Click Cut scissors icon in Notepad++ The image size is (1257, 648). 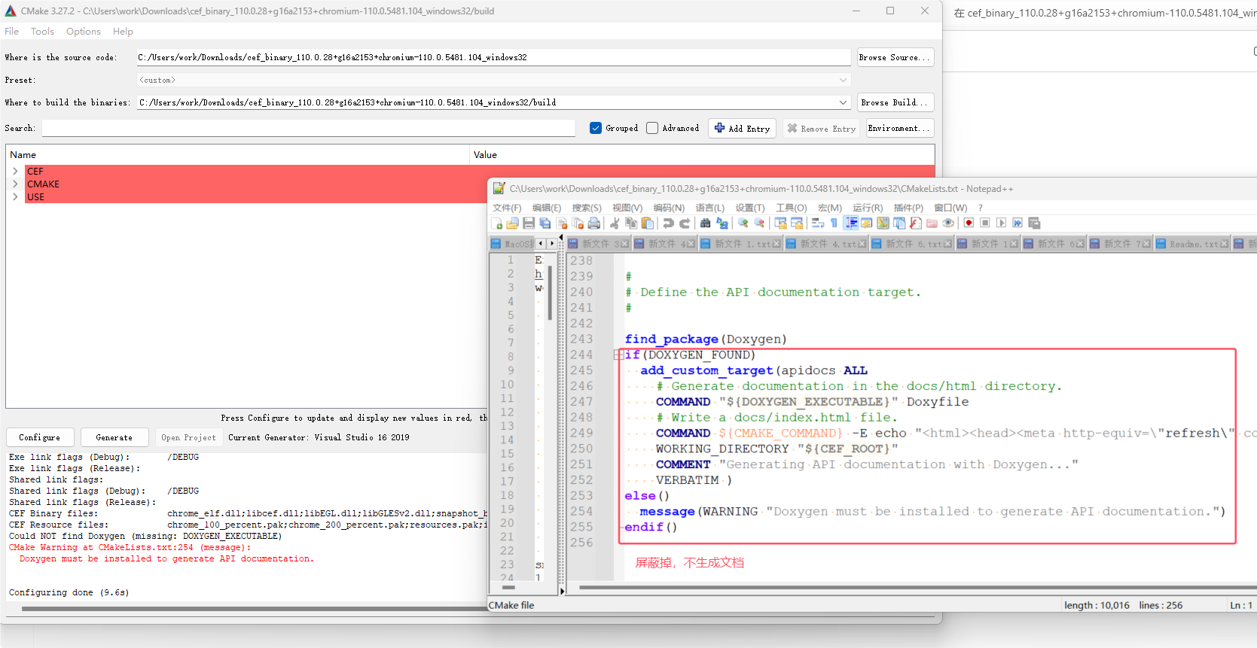(615, 223)
